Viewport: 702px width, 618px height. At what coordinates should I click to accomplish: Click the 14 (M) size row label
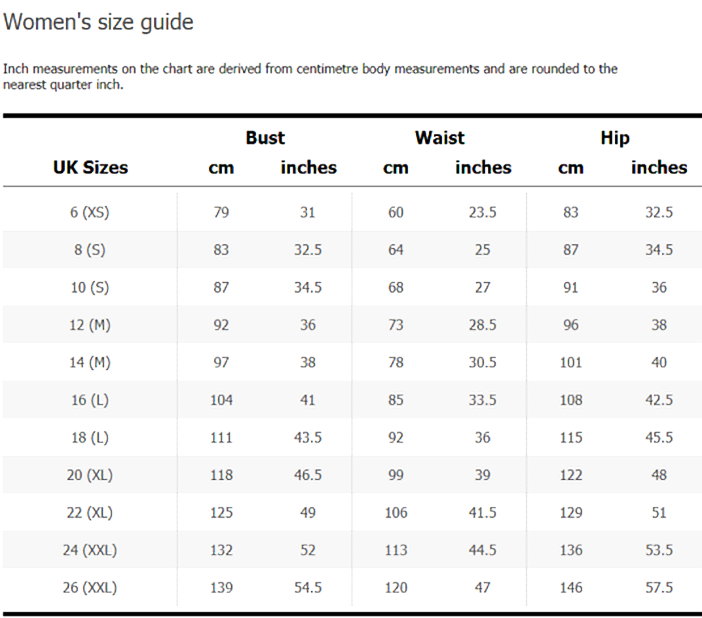coord(90,363)
